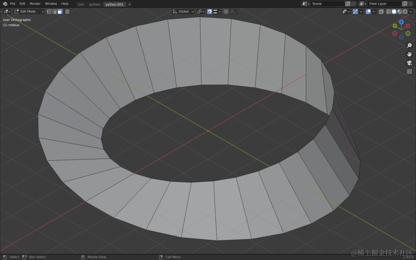Open the snapping options dropdown
This screenshot has width=416, height=260.
217,12
